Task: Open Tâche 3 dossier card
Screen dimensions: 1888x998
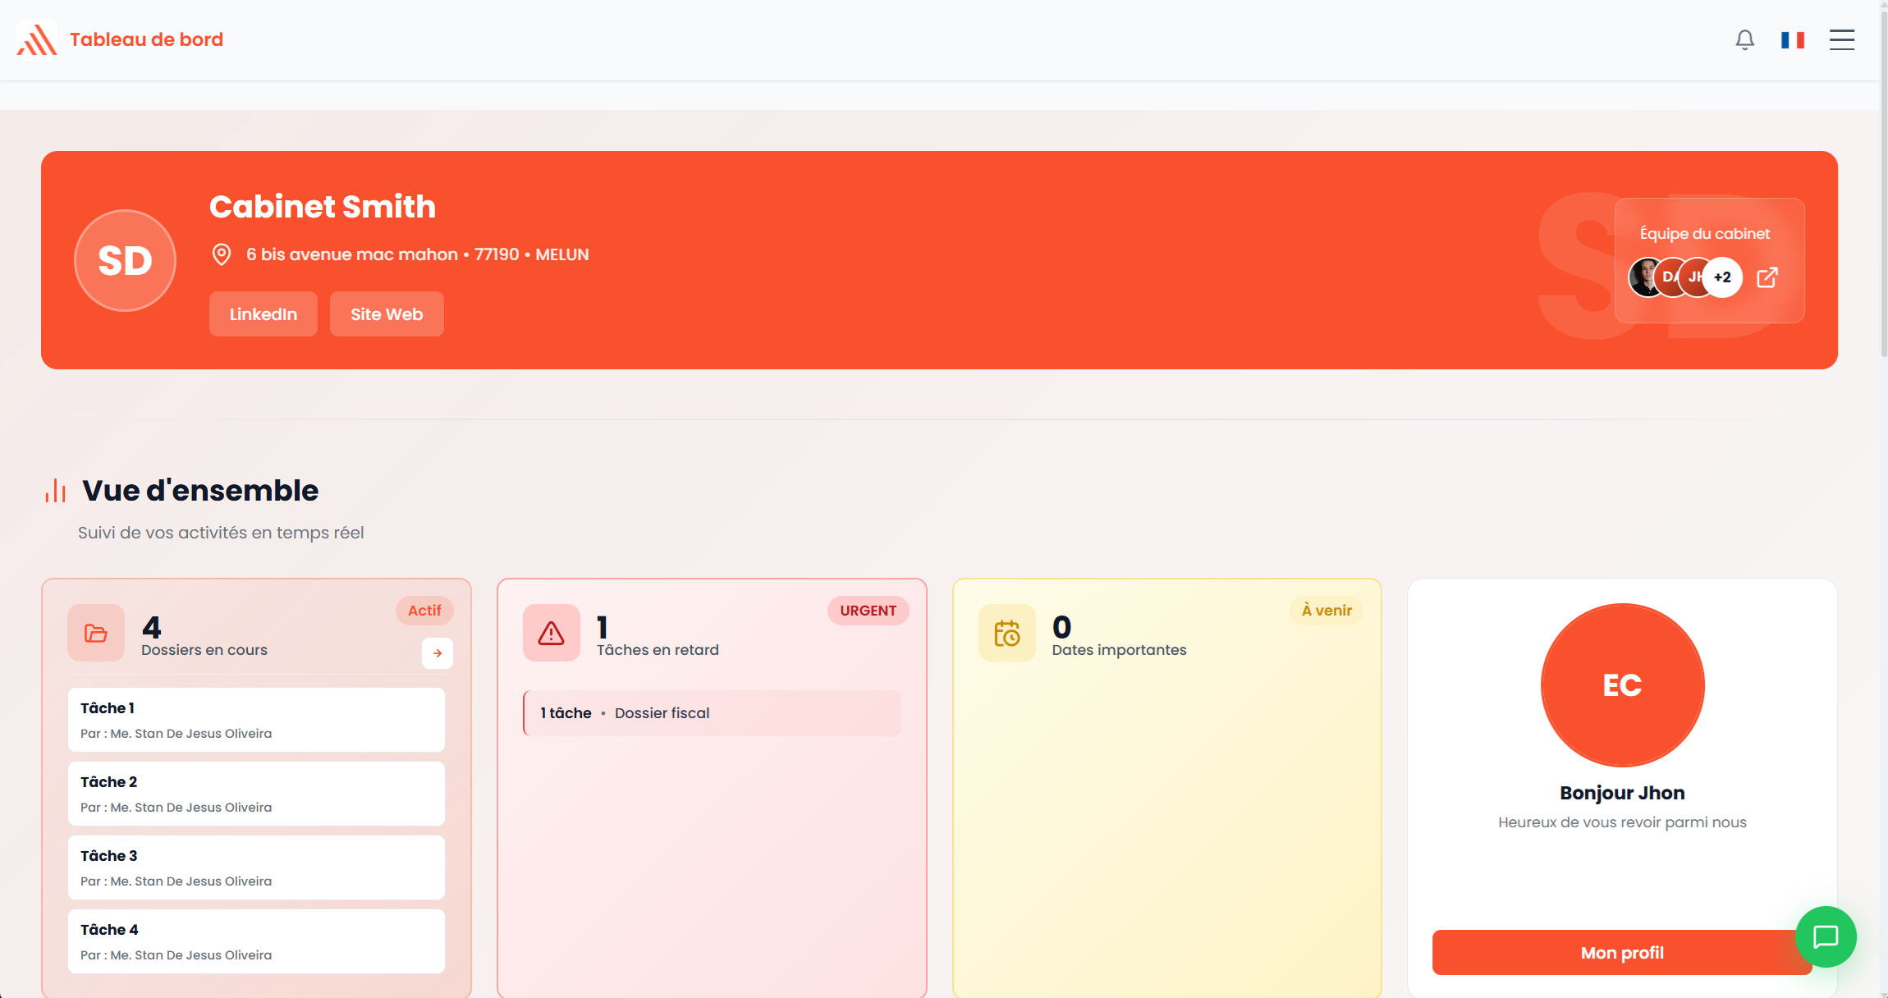Action: click(x=256, y=867)
